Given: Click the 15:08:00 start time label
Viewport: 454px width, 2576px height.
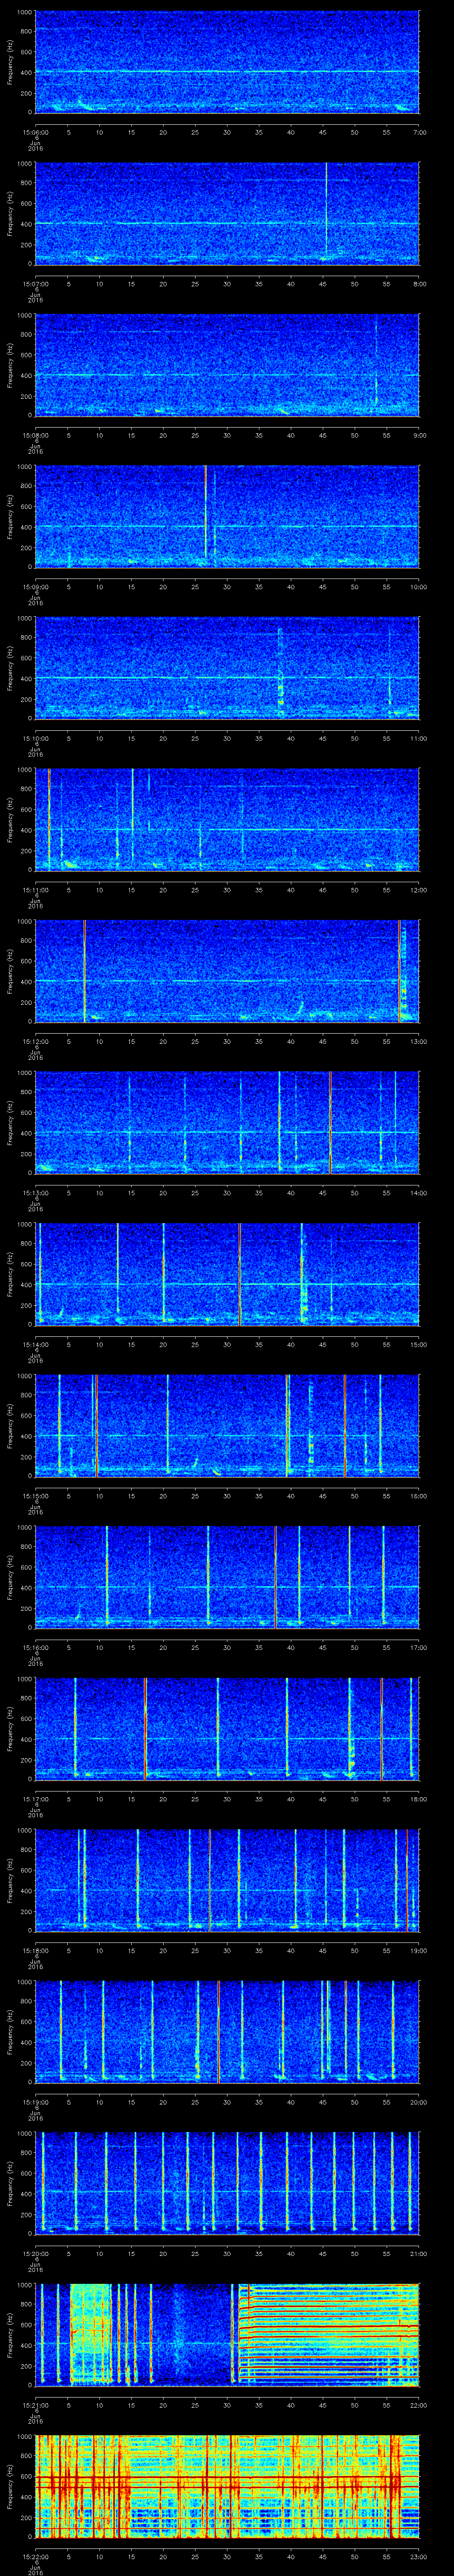Looking at the screenshot, I should pos(36,435).
